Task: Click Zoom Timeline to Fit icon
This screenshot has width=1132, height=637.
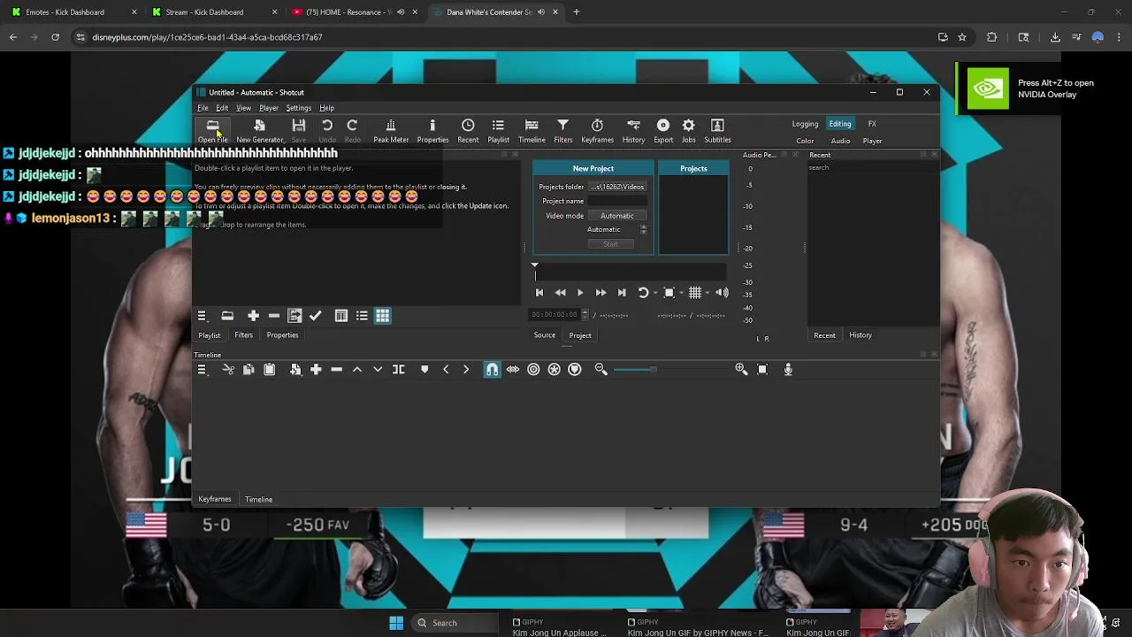Action: point(762,369)
